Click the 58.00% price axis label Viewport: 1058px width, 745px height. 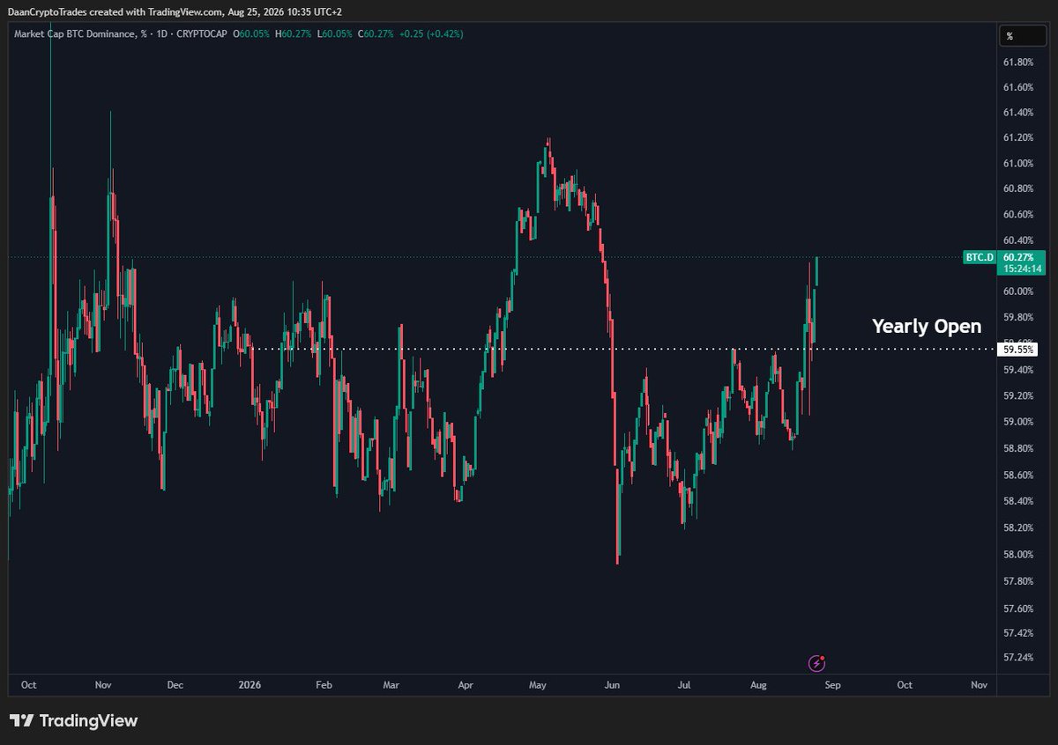pyautogui.click(x=1018, y=555)
